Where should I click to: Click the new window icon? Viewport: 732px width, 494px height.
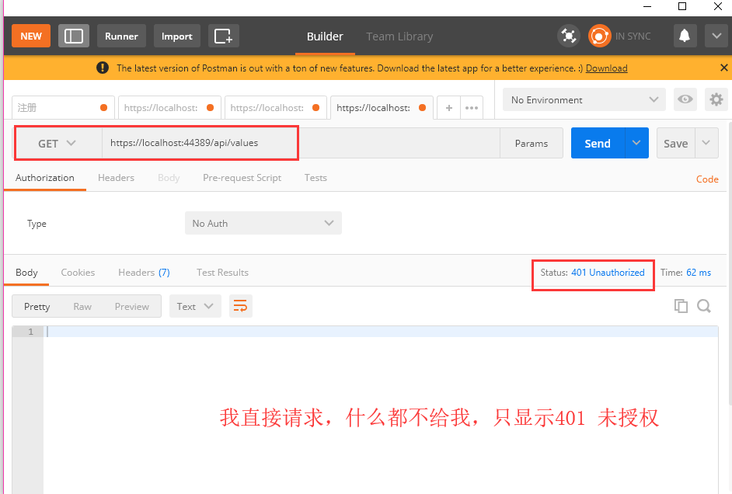(x=223, y=37)
